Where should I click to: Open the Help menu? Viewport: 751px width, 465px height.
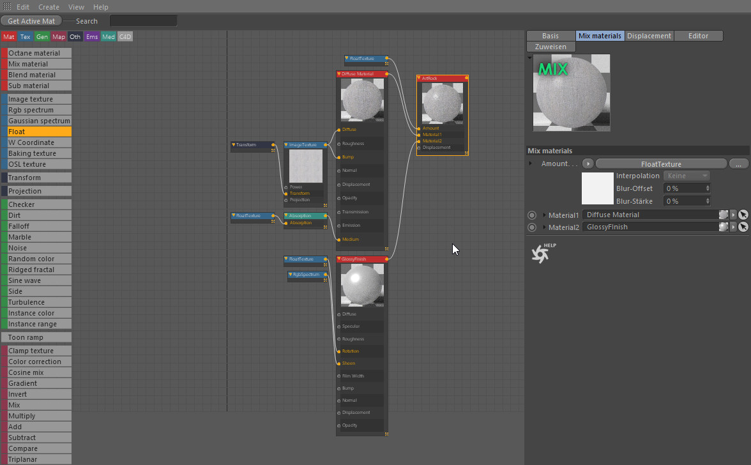point(101,7)
